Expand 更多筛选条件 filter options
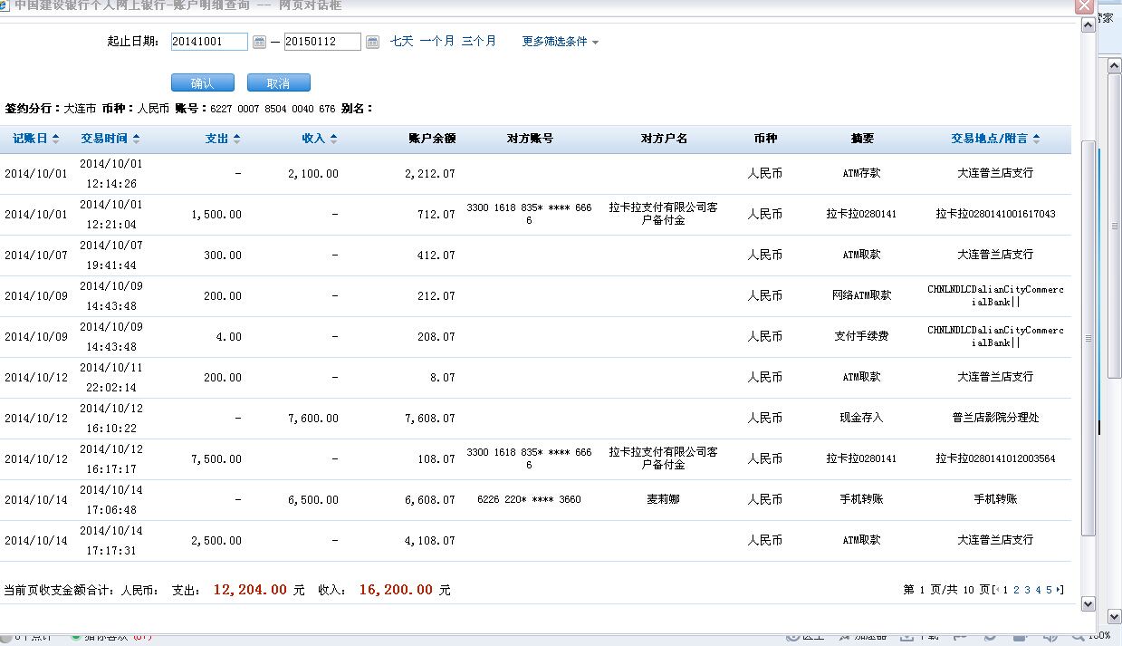 pos(560,42)
